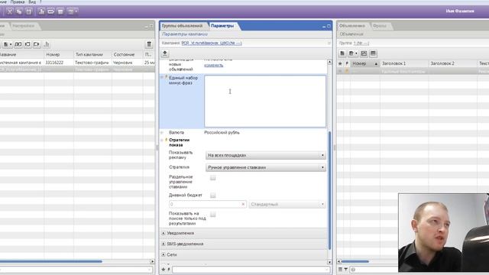The image size is (489, 275).
Task: Focus the Единый набор минус-фраз text area
Action: (265, 101)
